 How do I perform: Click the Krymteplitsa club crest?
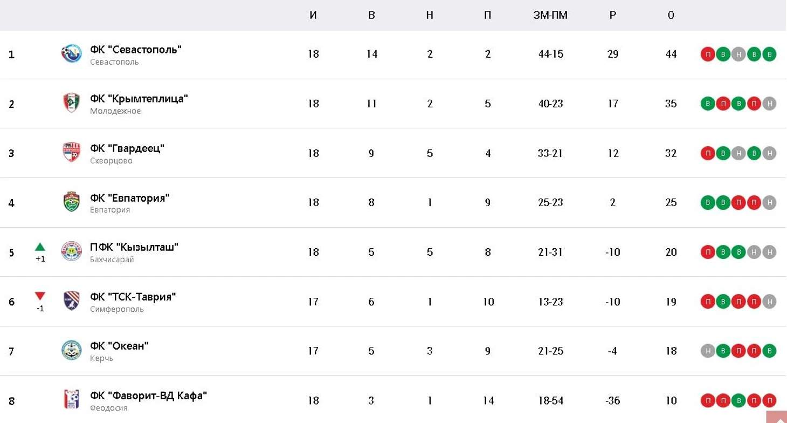[72, 103]
